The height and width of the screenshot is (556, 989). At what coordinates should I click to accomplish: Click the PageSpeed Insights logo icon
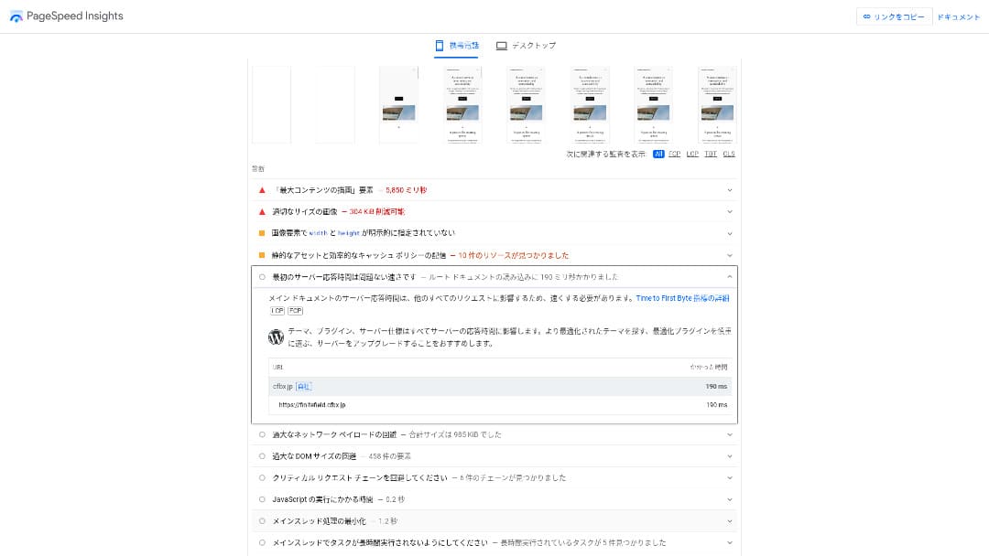click(16, 16)
